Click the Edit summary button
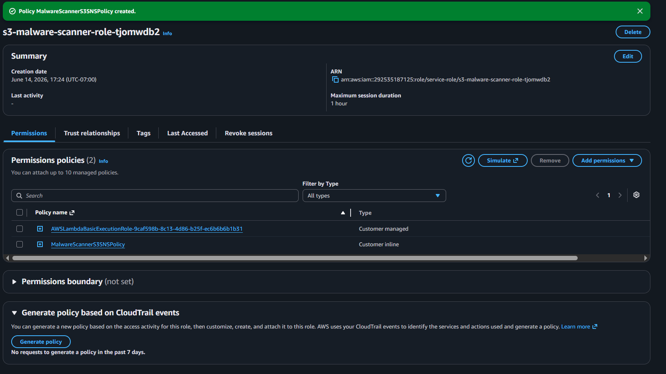 coord(628,56)
